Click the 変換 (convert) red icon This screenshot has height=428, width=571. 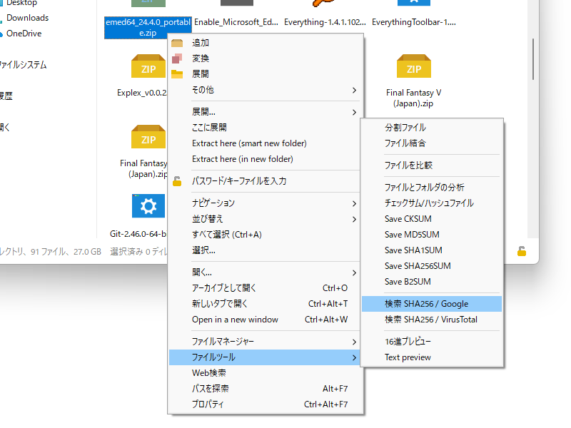(x=177, y=58)
